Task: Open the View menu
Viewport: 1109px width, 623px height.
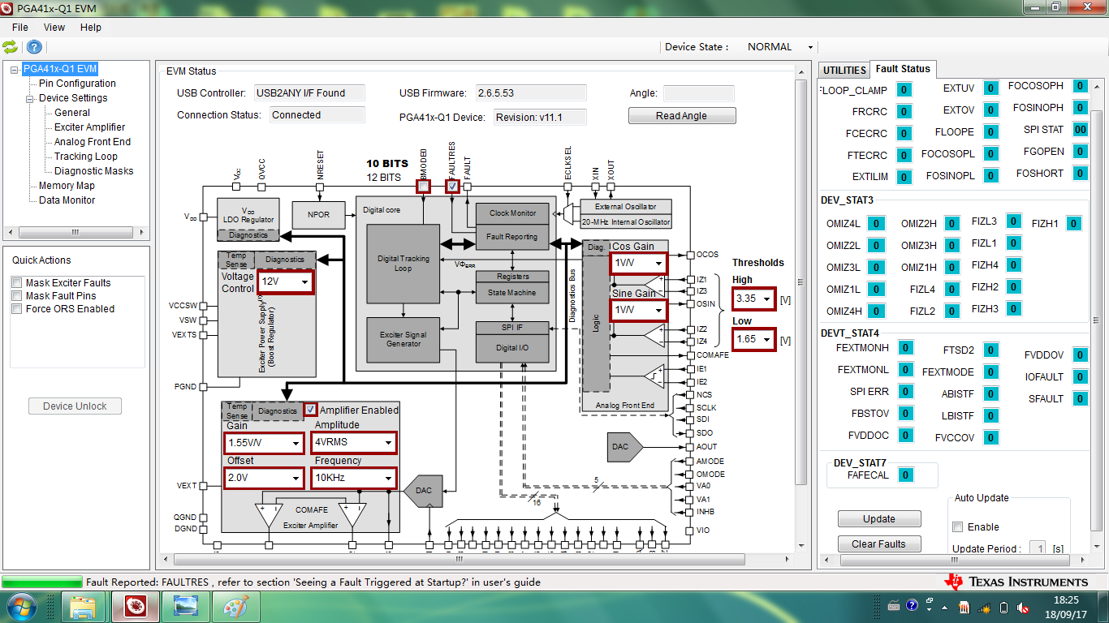Action: pos(54,27)
